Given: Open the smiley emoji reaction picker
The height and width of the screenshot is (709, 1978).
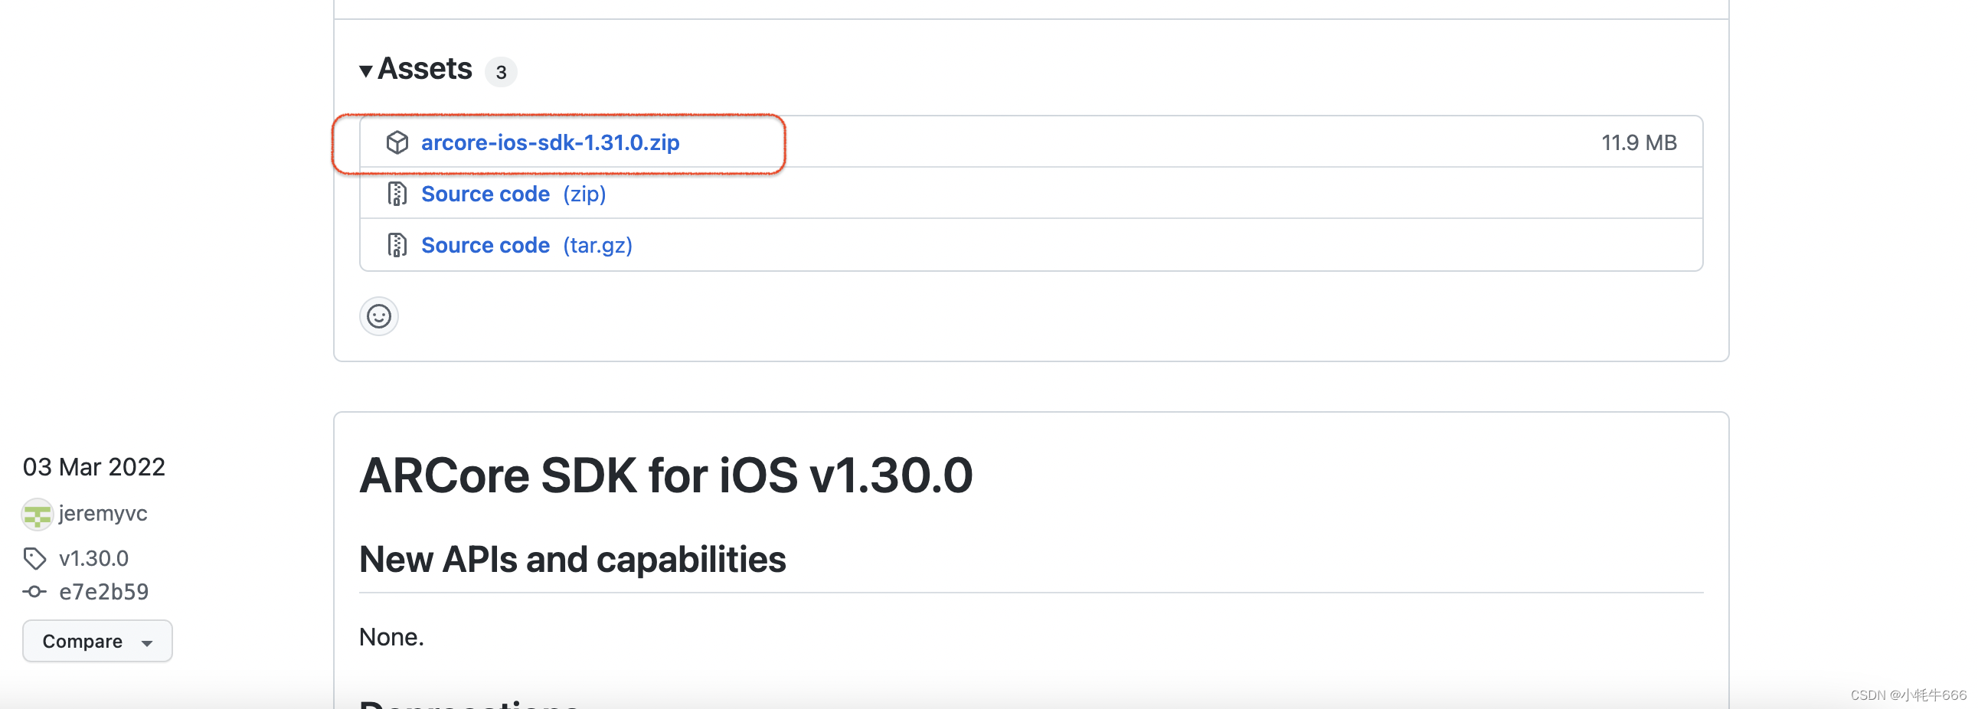Looking at the screenshot, I should (378, 315).
